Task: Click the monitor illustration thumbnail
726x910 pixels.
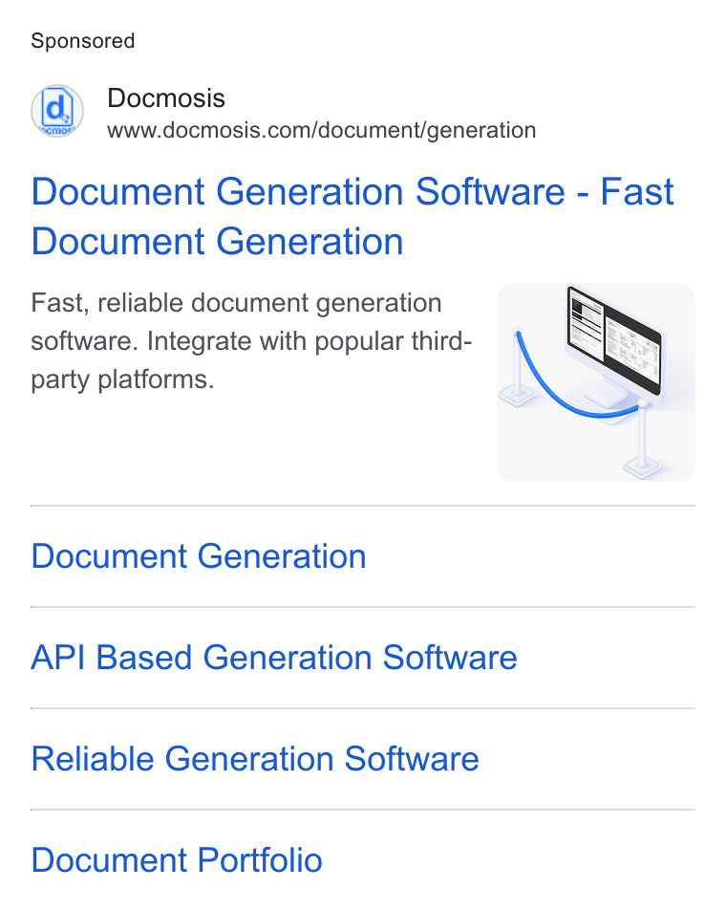Action: click(x=595, y=382)
